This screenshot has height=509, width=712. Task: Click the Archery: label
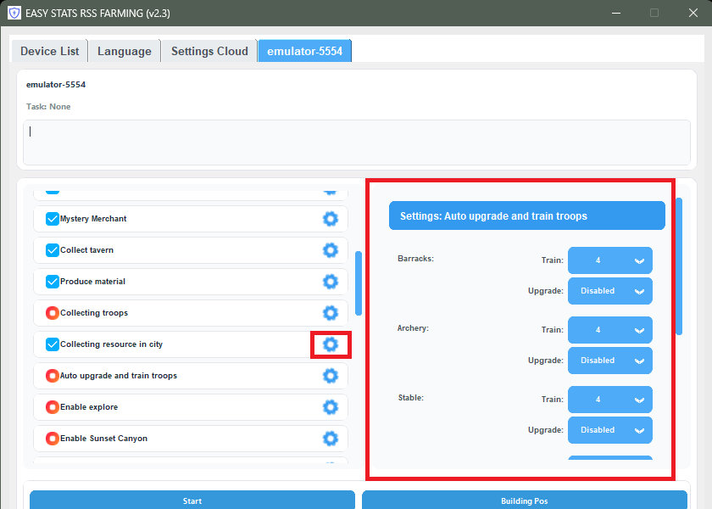pos(413,328)
